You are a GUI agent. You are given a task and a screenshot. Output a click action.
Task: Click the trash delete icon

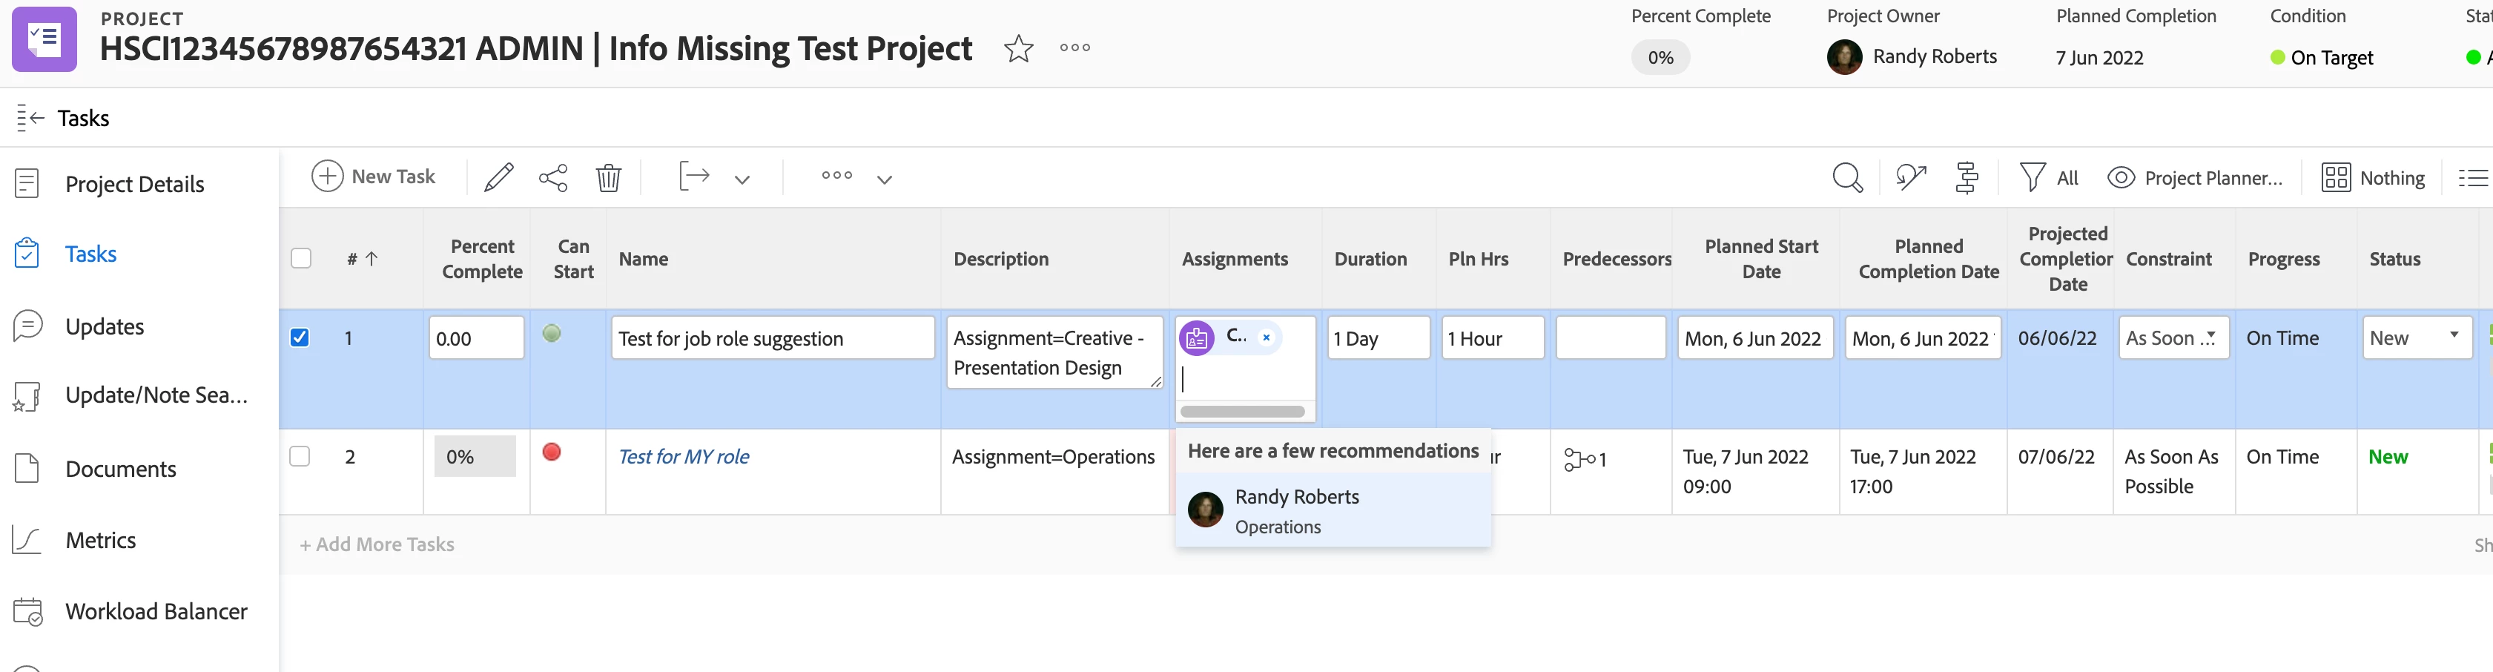pos(608,177)
